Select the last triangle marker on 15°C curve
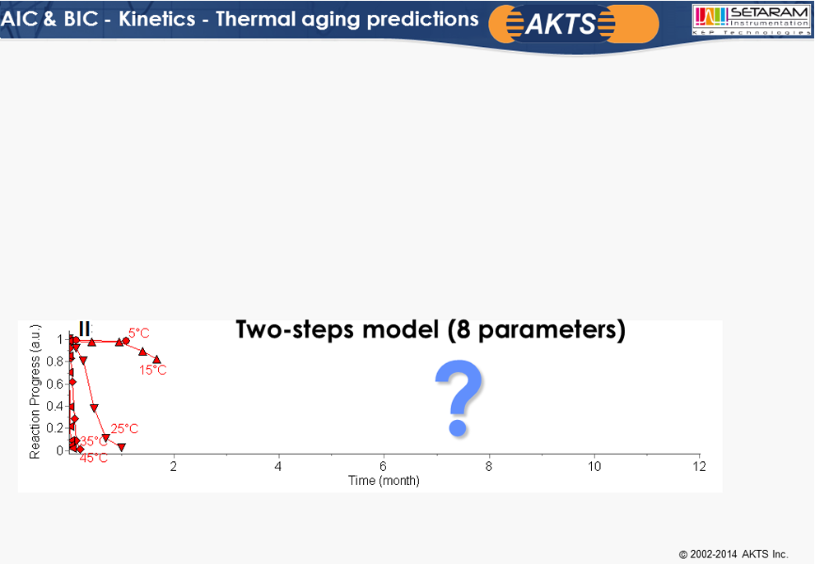 157,359
